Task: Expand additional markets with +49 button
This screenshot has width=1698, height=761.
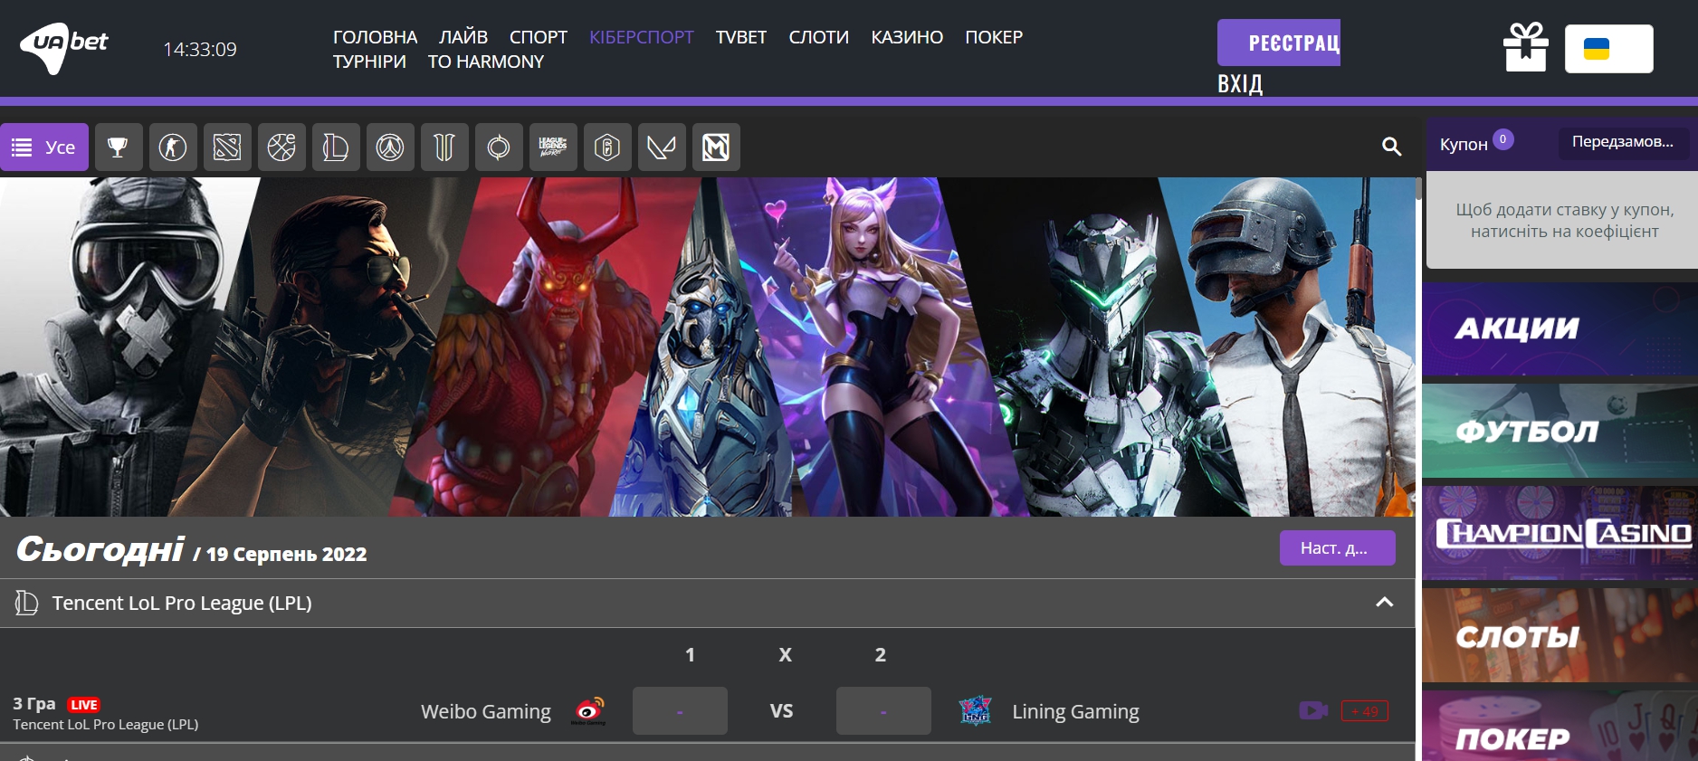Action: [x=1364, y=711]
